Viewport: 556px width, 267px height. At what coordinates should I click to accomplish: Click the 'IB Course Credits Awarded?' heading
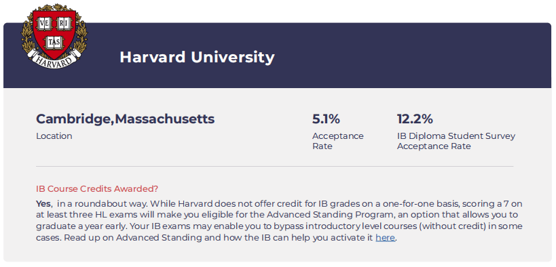(97, 188)
